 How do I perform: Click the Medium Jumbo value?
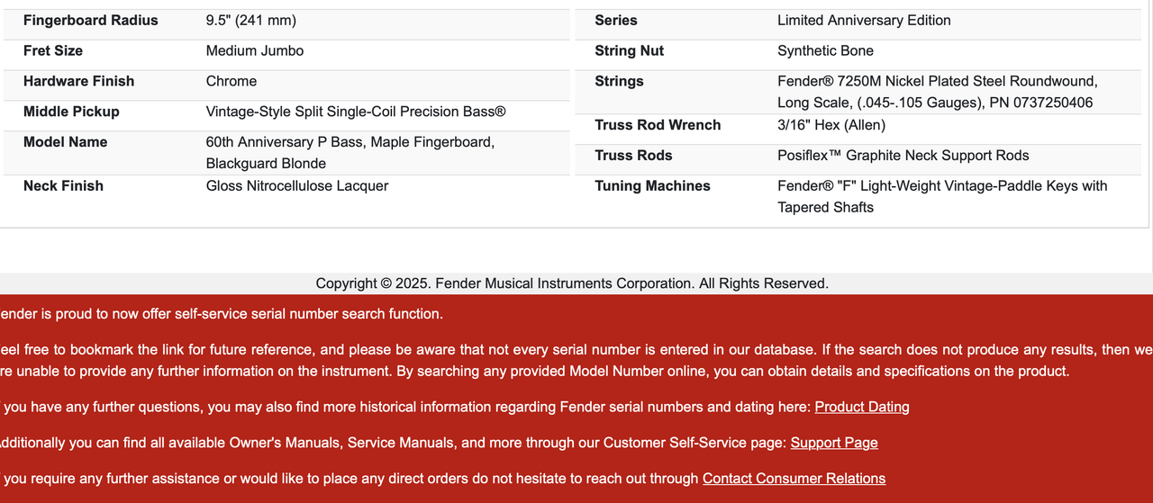click(255, 51)
